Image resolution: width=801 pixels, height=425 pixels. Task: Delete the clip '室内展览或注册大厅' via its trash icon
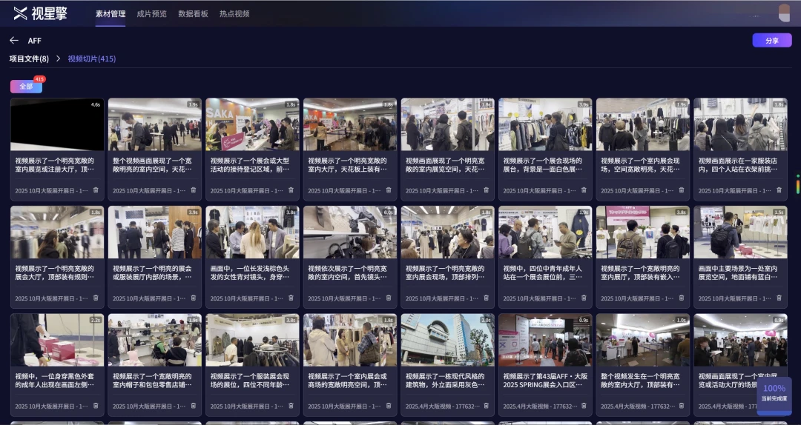tap(96, 190)
